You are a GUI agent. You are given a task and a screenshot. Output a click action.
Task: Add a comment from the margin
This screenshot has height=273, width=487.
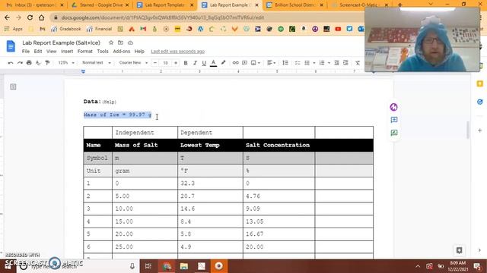pos(394,120)
